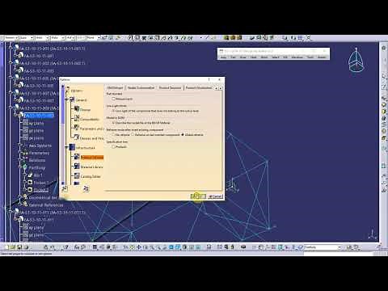This screenshot has width=388, height=291.
Task: Select Material Library category
Action: (91, 167)
